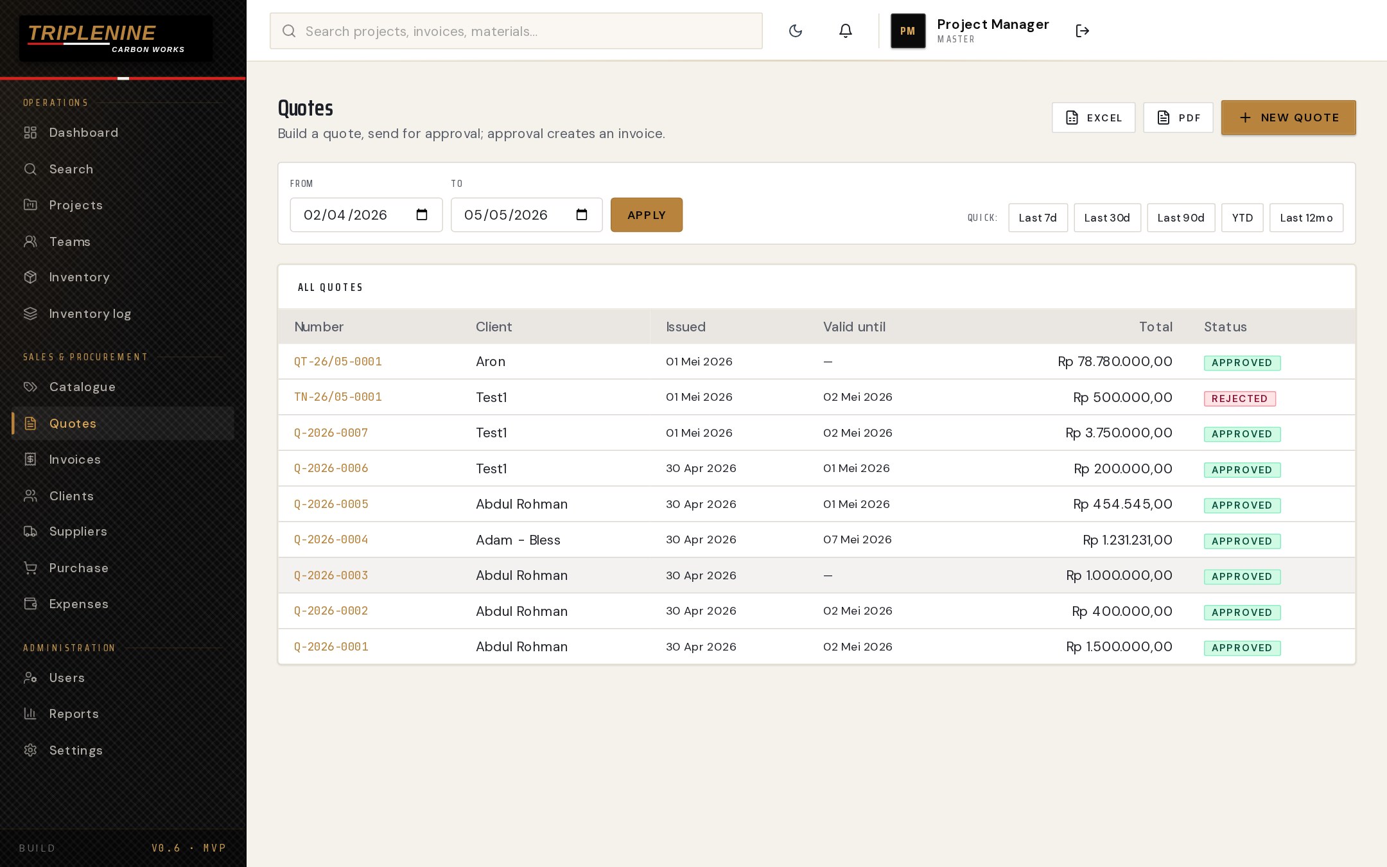Apply the date range filter

coord(646,215)
